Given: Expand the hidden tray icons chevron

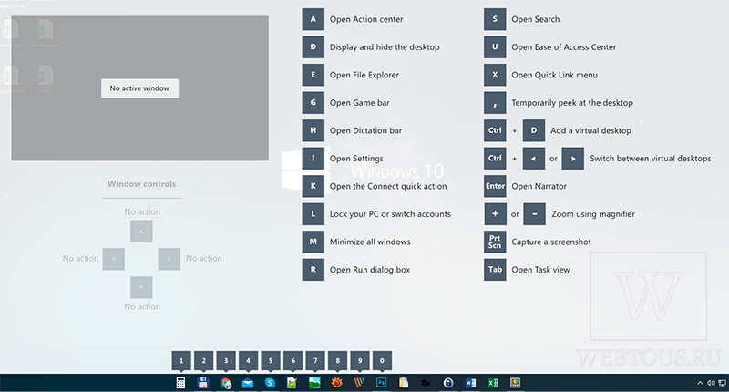Looking at the screenshot, I should click(x=700, y=383).
